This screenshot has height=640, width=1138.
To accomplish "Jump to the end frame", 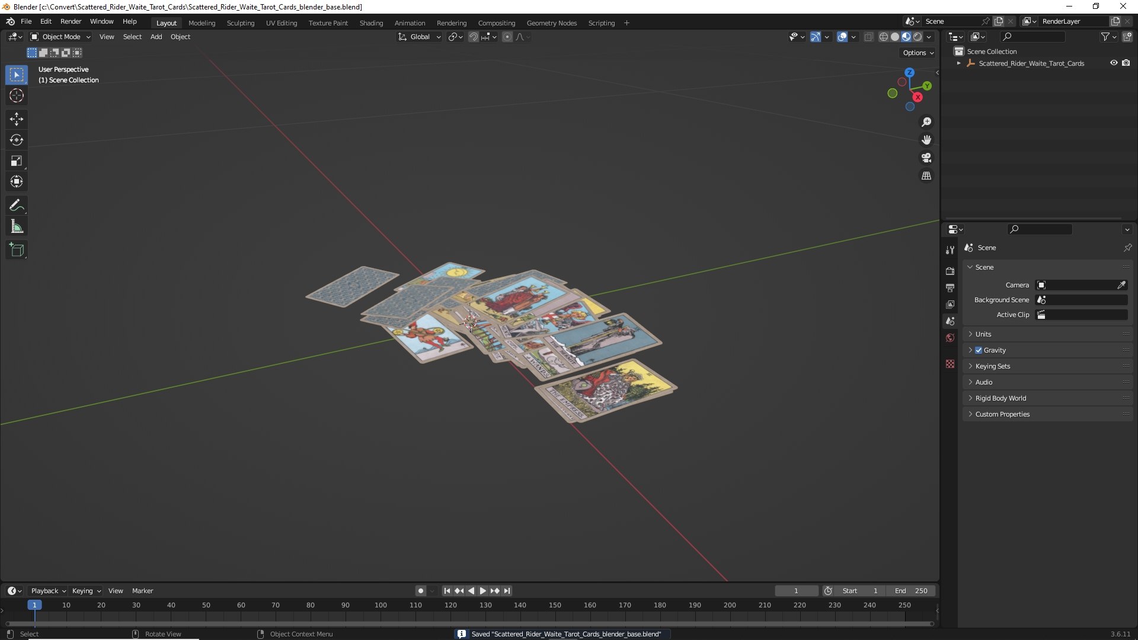I will (507, 591).
